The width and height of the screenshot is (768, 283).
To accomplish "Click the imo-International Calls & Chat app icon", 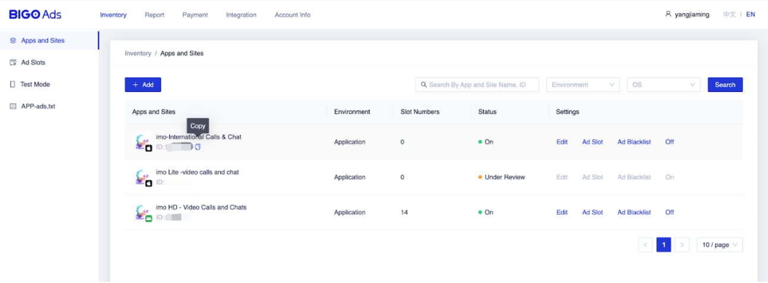I will [142, 142].
